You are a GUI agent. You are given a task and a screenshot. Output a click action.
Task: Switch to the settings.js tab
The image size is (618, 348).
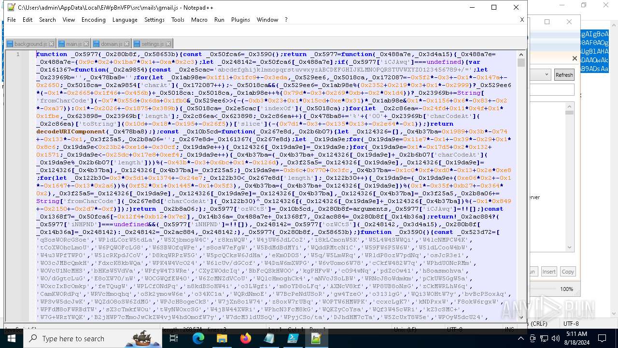click(152, 44)
